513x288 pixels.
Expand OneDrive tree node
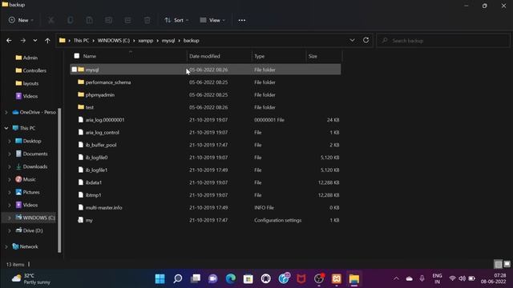point(6,112)
